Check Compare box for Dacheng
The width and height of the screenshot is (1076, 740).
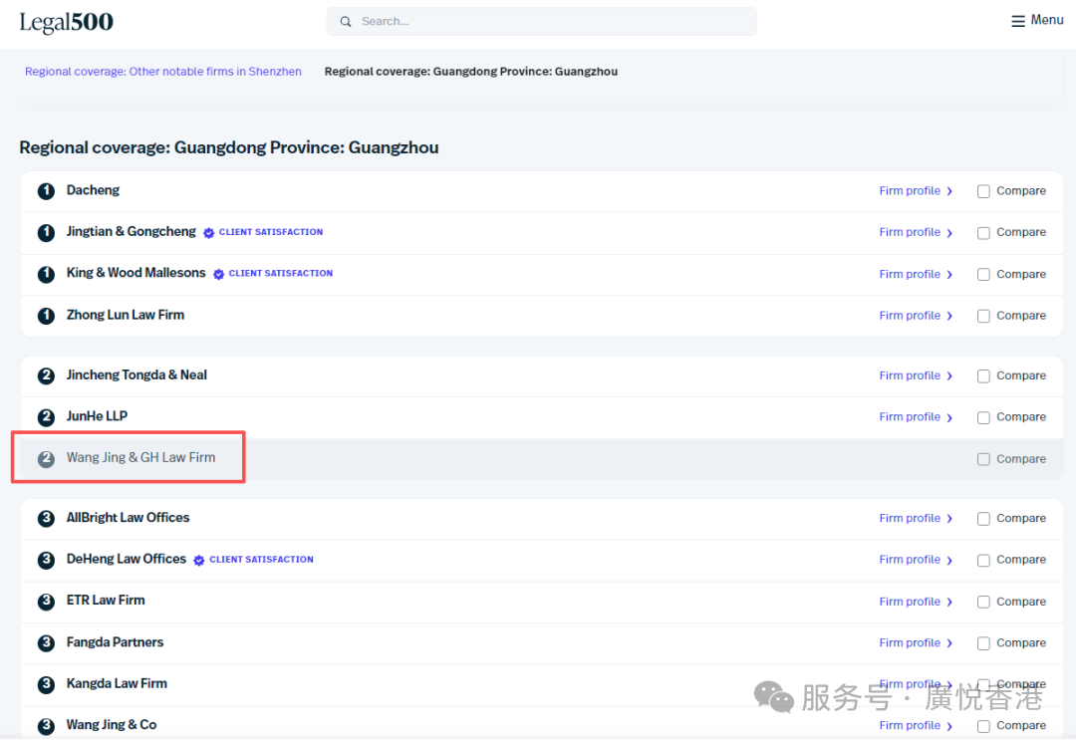pyautogui.click(x=983, y=191)
